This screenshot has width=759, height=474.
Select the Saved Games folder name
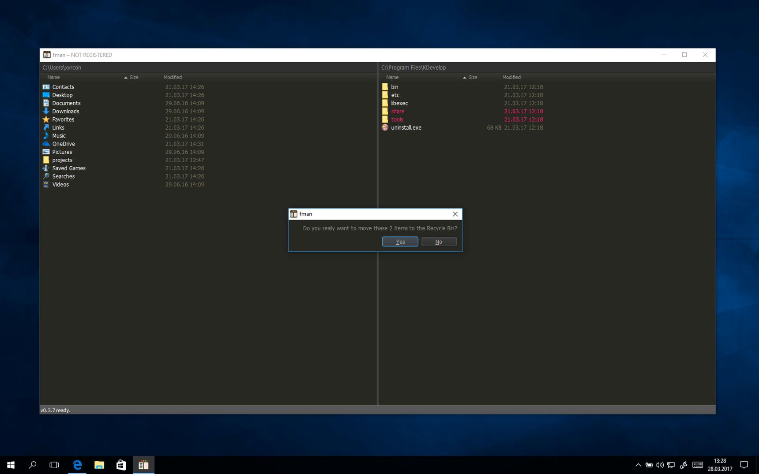click(x=69, y=168)
